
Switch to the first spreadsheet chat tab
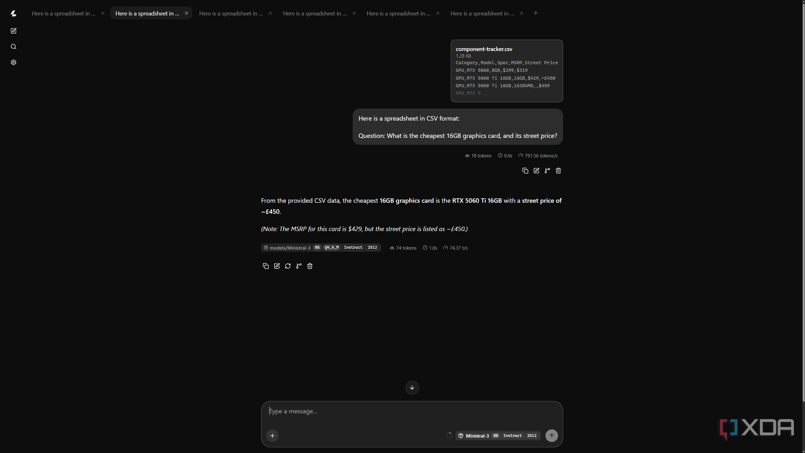click(64, 13)
